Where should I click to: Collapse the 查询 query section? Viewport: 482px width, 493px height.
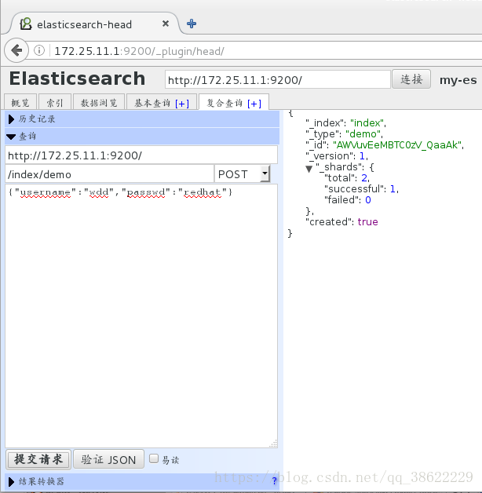click(x=142, y=137)
